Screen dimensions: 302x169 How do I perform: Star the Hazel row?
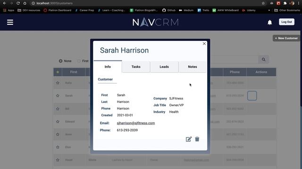58,160
